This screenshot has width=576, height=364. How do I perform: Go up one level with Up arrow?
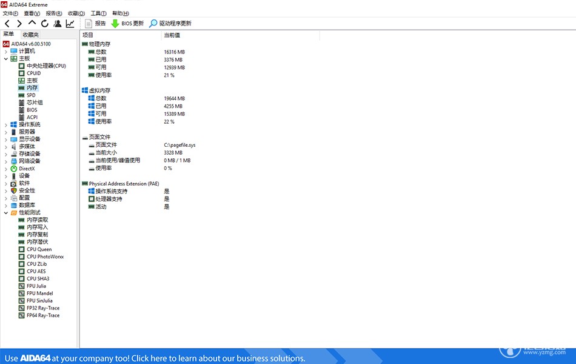click(x=32, y=23)
